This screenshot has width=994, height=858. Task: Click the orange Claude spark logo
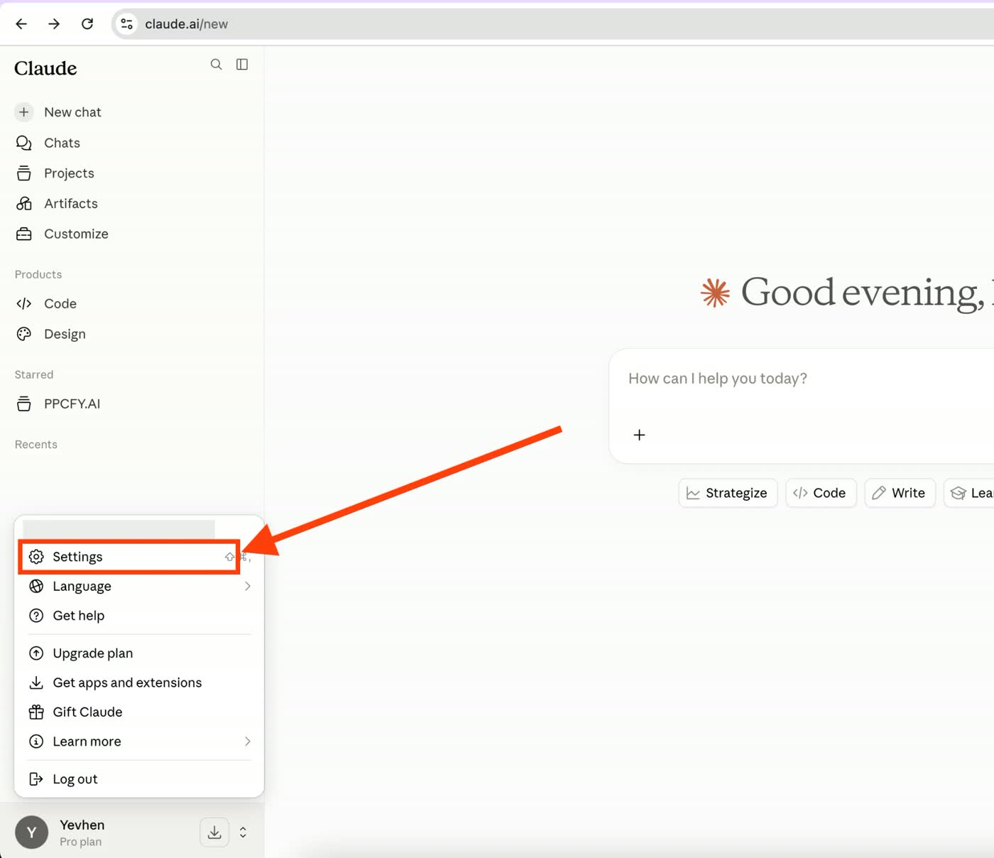tap(715, 293)
